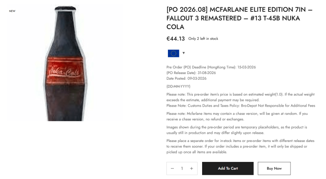Increase quantity with the plus button
326x179 pixels.
pos(192,168)
